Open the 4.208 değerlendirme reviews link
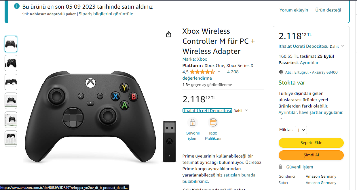The image size is (357, 190). coord(210,75)
